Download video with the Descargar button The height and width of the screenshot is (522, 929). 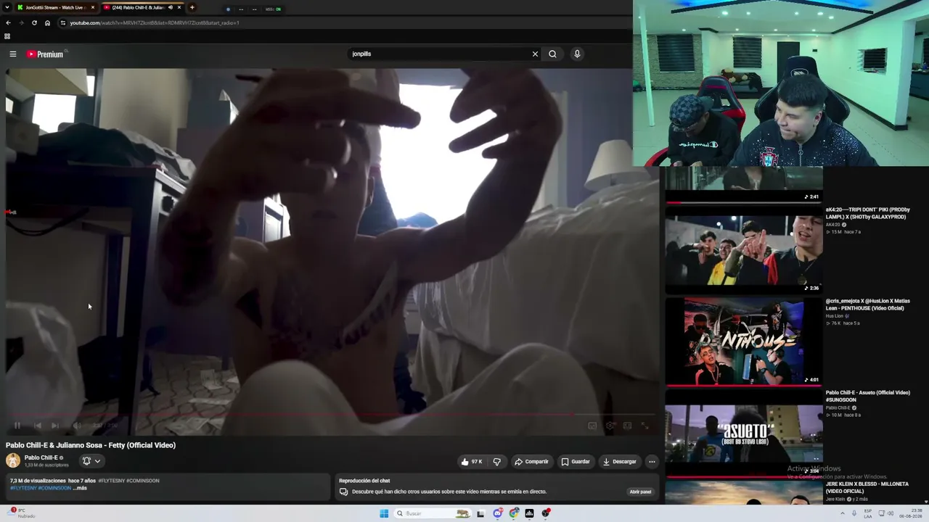tap(619, 462)
